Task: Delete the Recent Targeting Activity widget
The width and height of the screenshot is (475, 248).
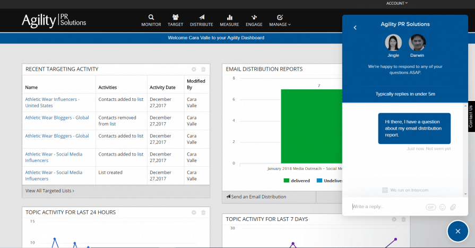Action: pos(203,69)
